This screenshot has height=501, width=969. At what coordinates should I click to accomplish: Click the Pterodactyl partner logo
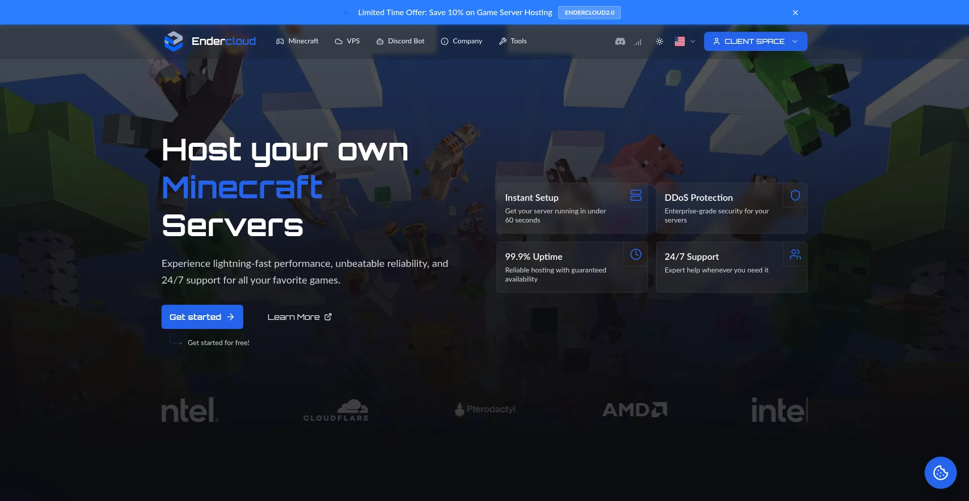click(x=485, y=409)
